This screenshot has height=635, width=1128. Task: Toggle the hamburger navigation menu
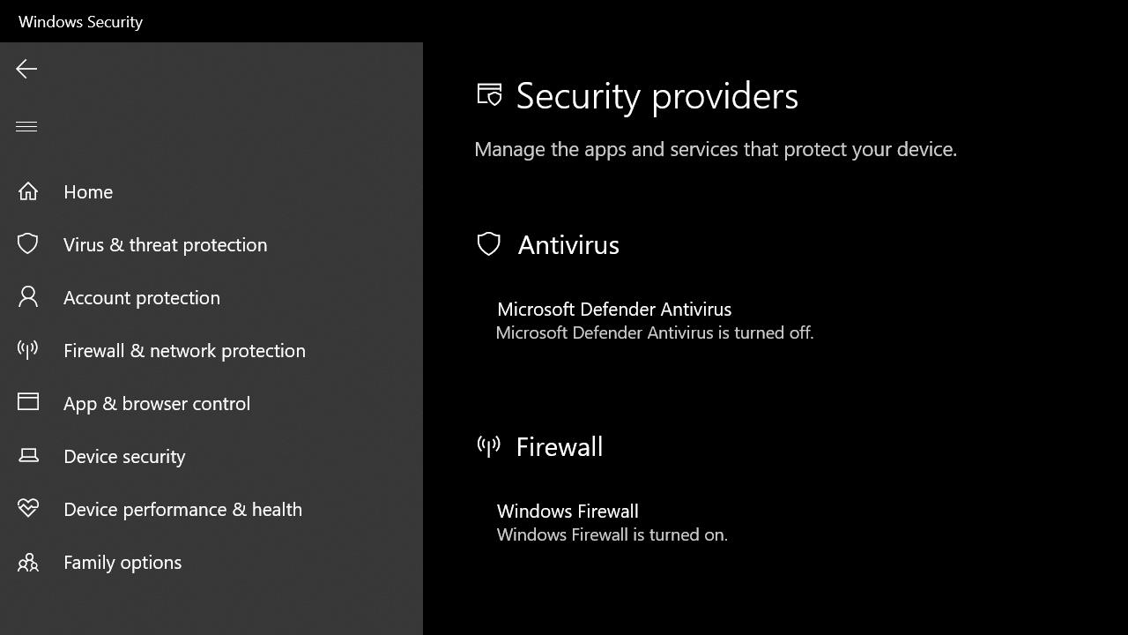[26, 126]
